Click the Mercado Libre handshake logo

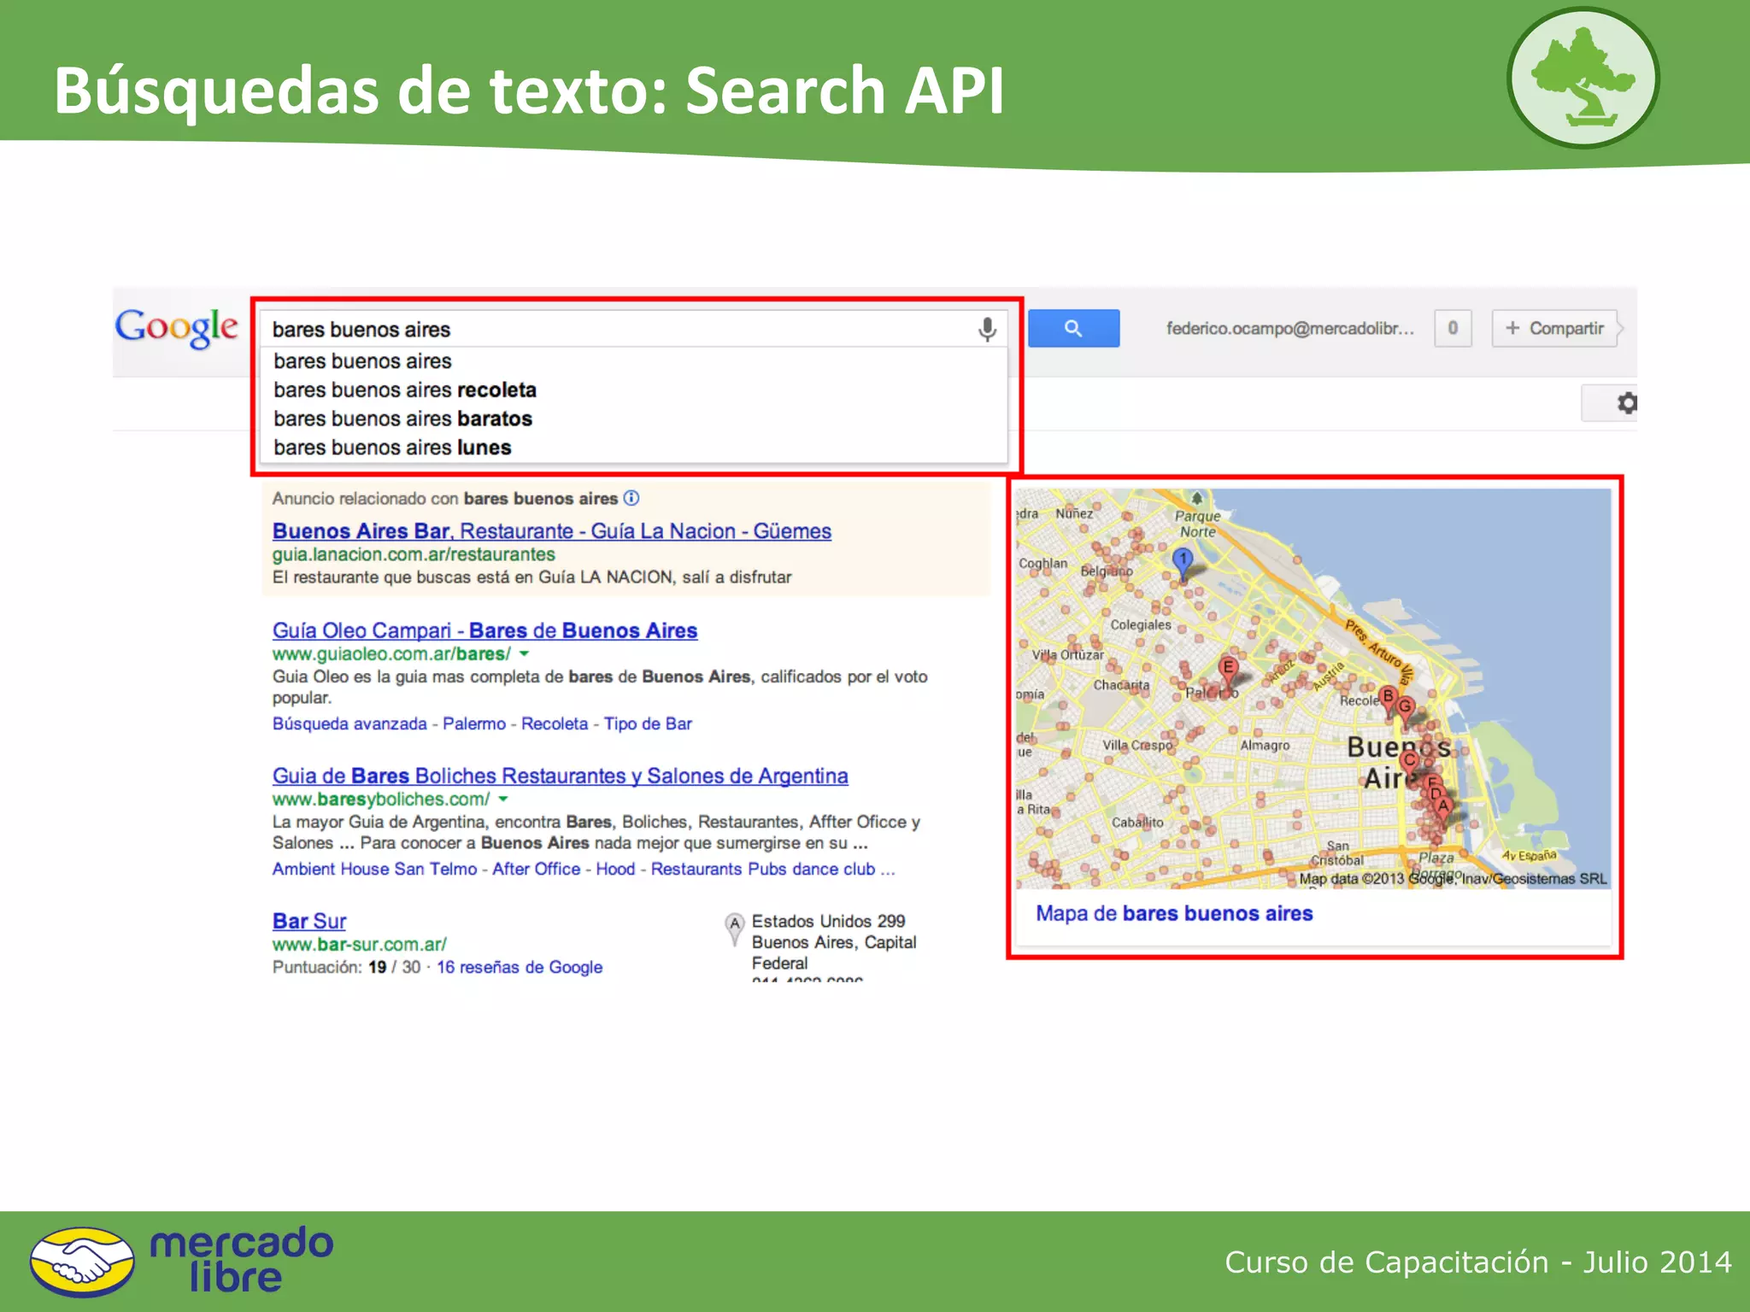tap(82, 1262)
